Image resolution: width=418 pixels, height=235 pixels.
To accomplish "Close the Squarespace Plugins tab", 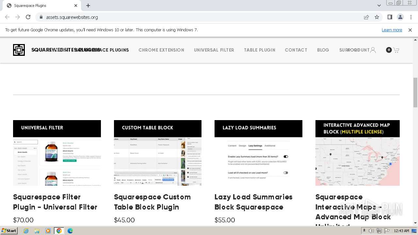I will pos(76,6).
